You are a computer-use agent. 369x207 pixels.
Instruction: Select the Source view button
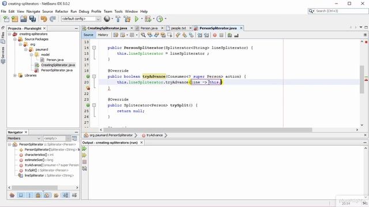click(88, 35)
